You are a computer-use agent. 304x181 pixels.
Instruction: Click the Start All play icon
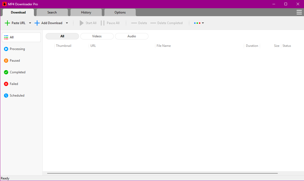[x=82, y=23]
